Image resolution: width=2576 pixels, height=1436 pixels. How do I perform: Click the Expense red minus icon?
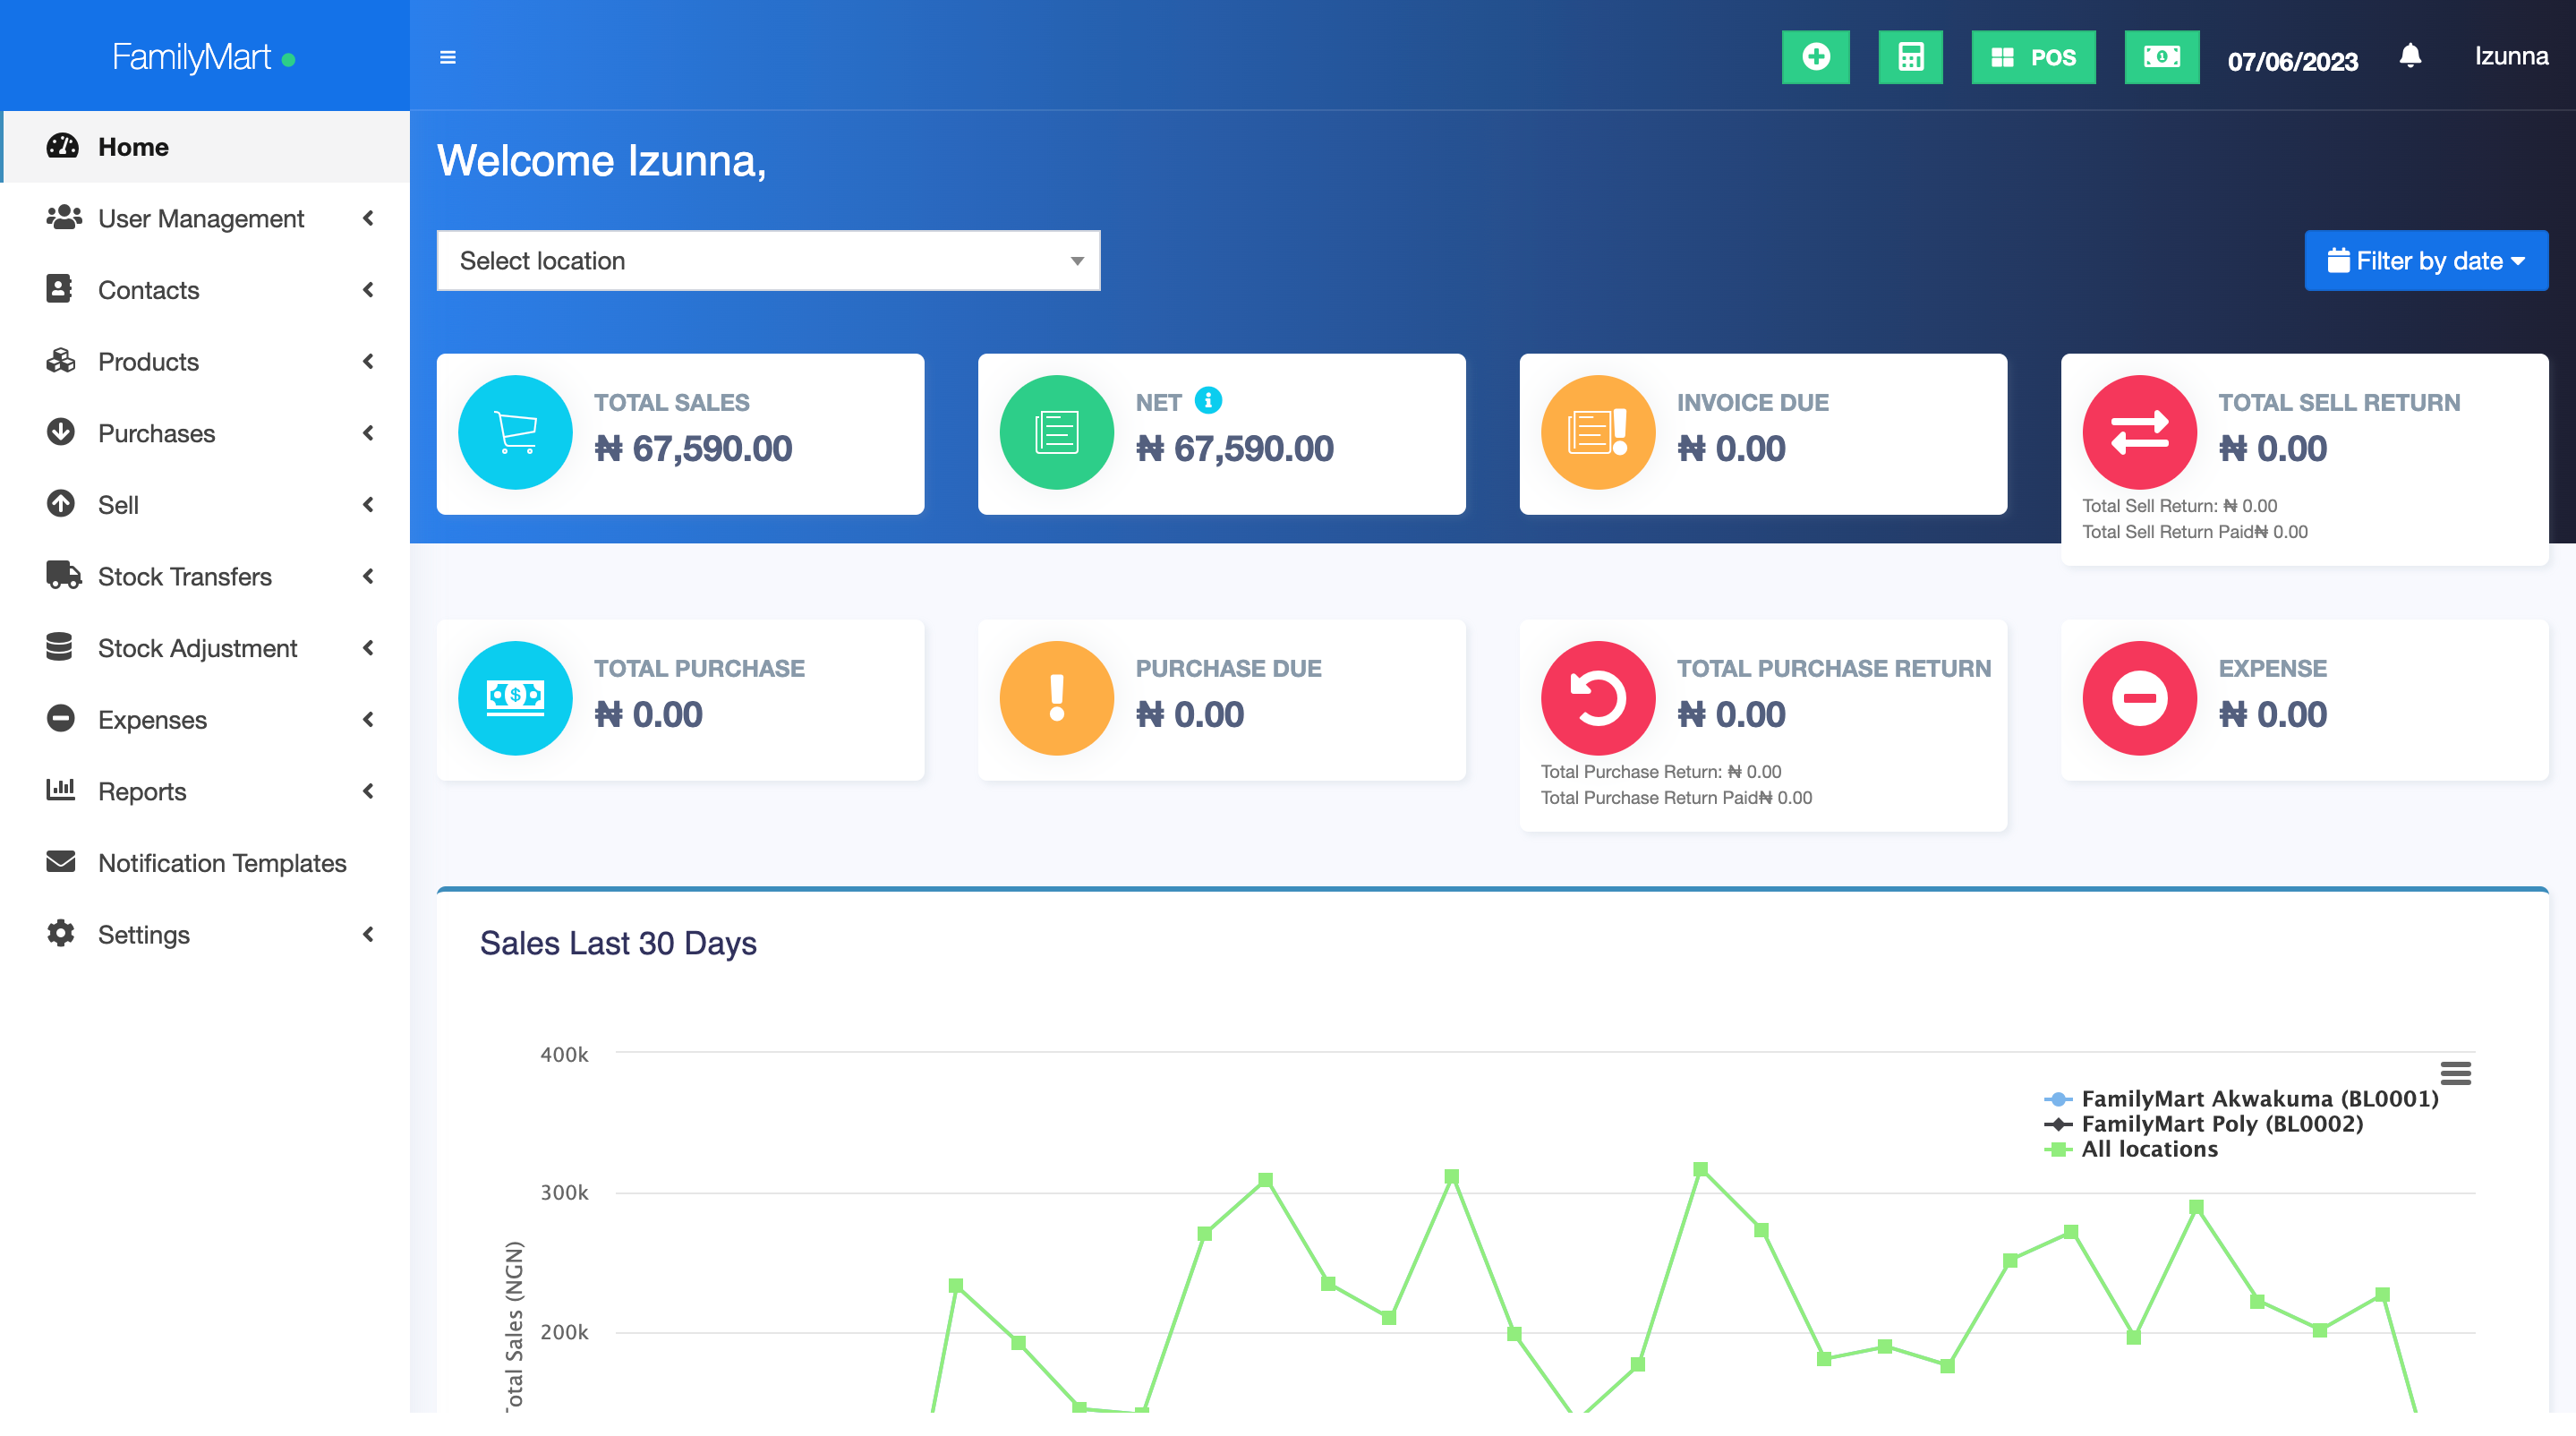[2140, 699]
